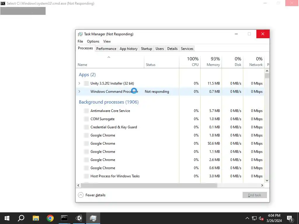Click Background processes (1906) heading
The width and height of the screenshot is (299, 224).
pyautogui.click(x=109, y=102)
